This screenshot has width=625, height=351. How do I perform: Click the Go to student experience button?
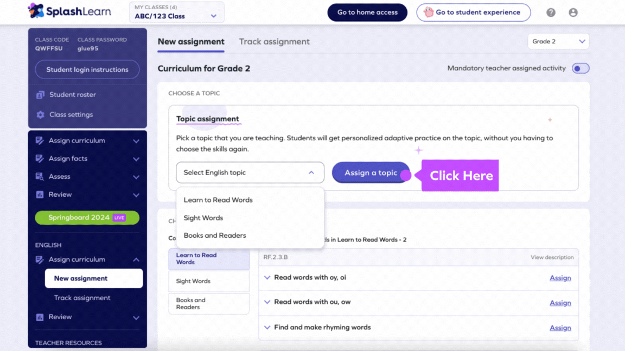pos(473,12)
